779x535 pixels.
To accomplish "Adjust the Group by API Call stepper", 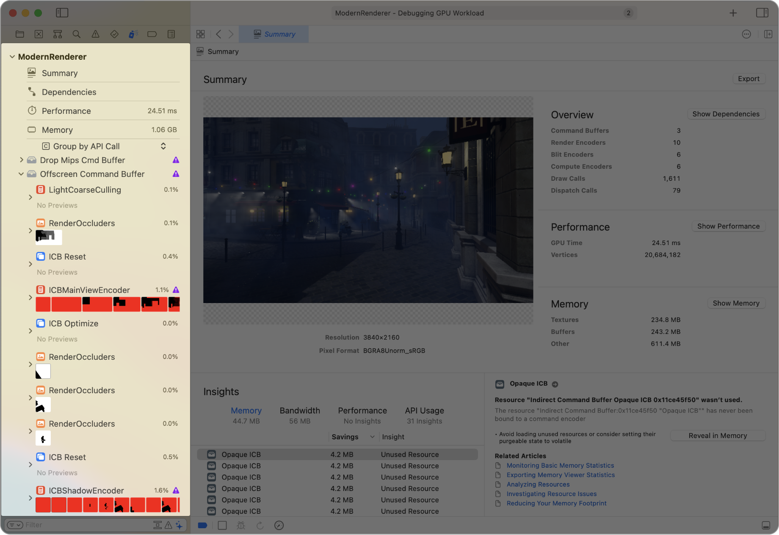I will click(x=163, y=146).
